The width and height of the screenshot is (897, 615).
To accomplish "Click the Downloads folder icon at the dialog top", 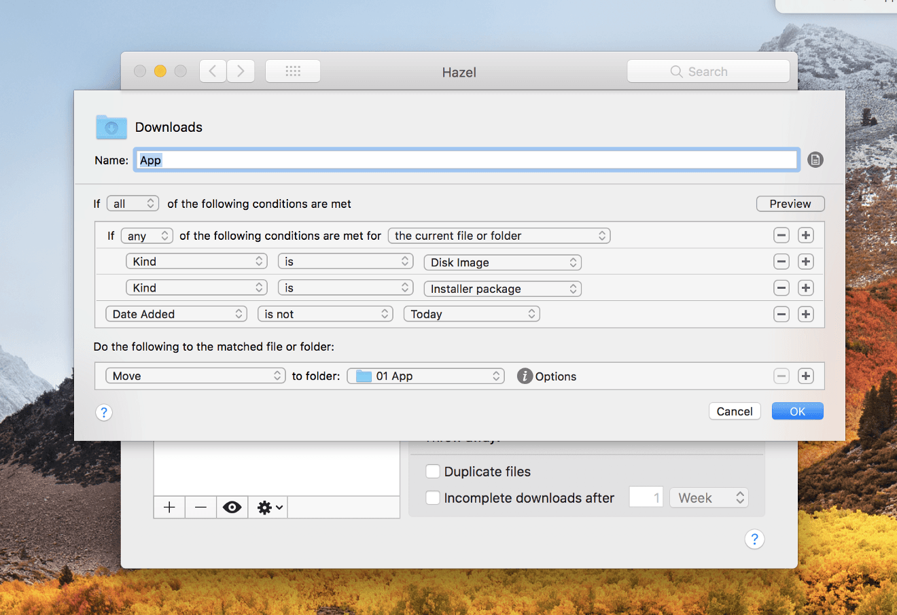I will 111,127.
